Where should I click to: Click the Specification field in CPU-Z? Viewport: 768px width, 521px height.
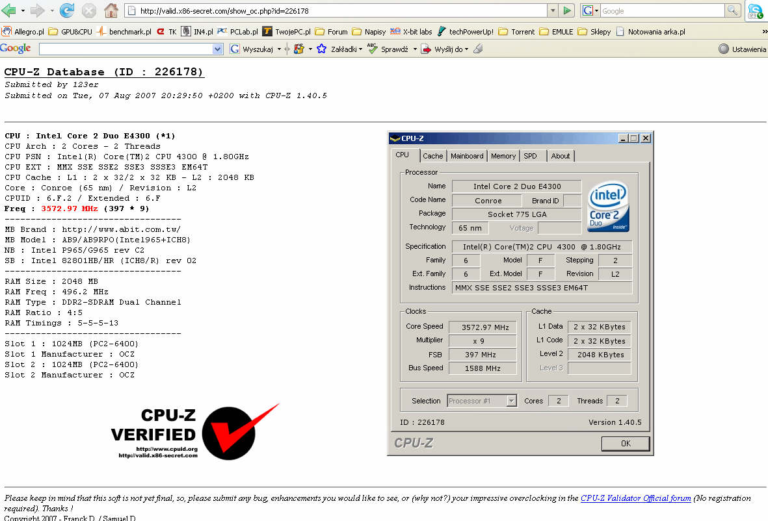tap(542, 247)
